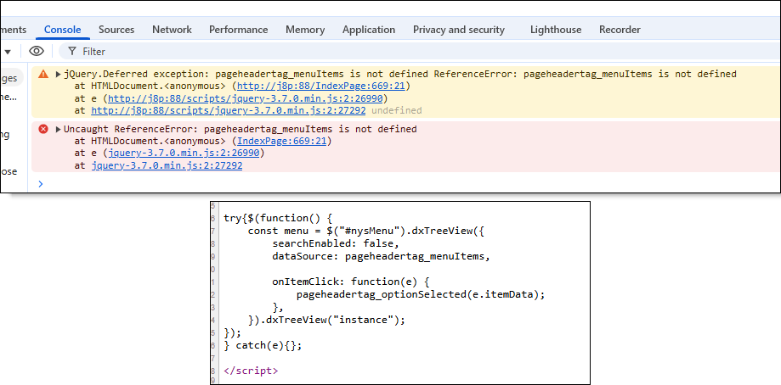Image resolution: width=781 pixels, height=385 pixels.
Task: Click 'const menu = $("#nysMenu").dxTreeView({' line
Action: pos(366,231)
